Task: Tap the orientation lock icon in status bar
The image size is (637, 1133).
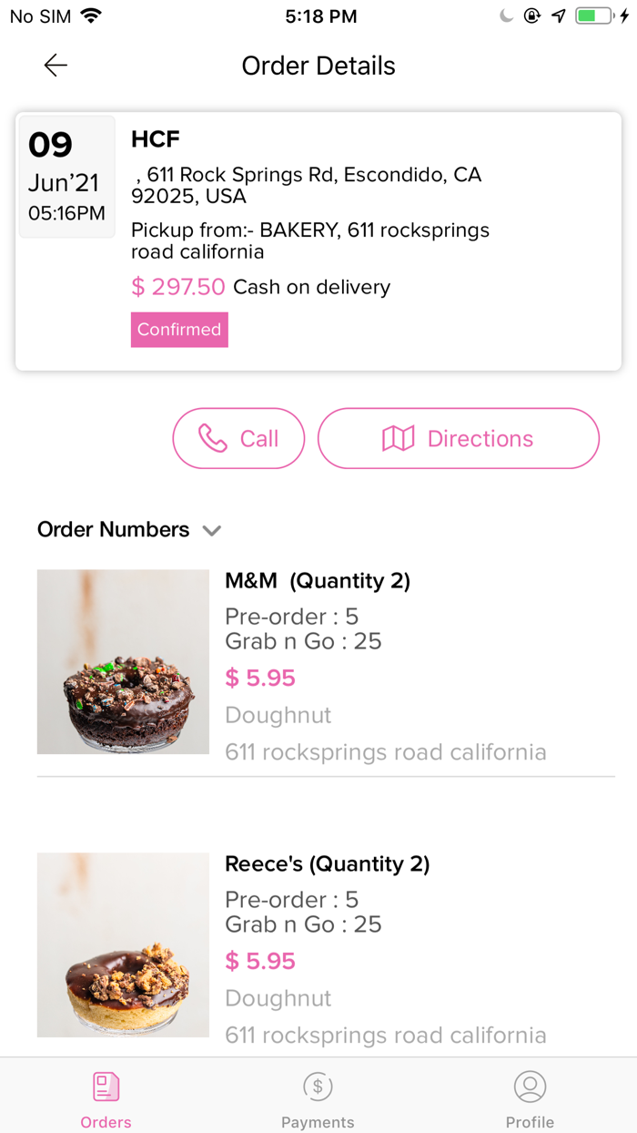Action: tap(532, 15)
